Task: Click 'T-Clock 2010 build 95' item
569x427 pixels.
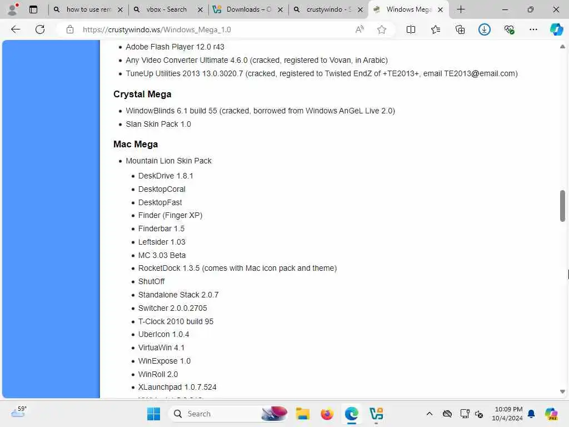Action: coord(176,322)
